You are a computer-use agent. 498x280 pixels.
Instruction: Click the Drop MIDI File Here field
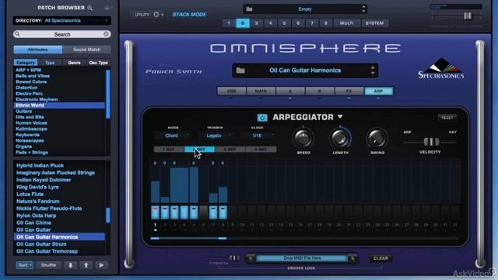click(x=302, y=258)
